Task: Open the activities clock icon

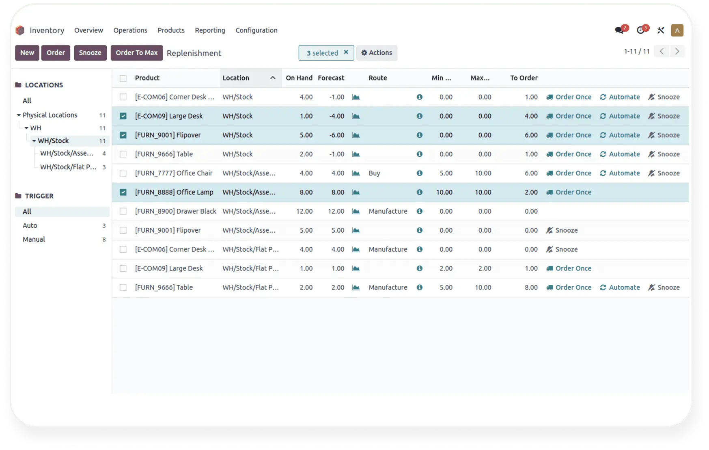Action: pos(640,30)
